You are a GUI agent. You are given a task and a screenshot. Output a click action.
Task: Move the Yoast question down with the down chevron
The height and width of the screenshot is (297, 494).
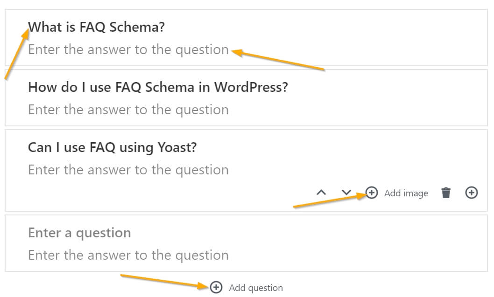pyautogui.click(x=346, y=193)
